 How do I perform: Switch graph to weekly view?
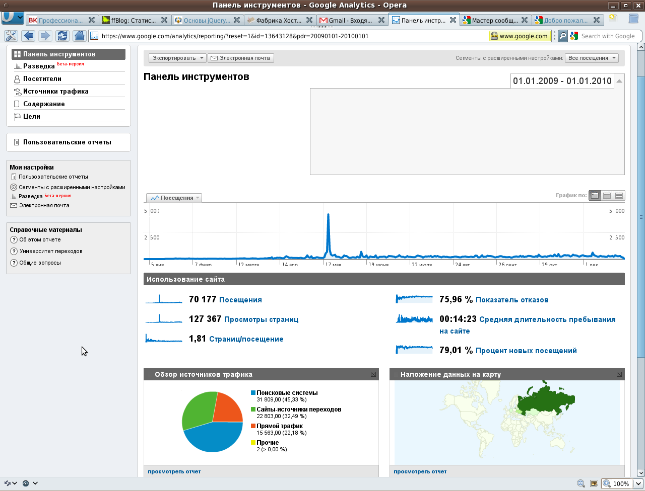(x=607, y=196)
